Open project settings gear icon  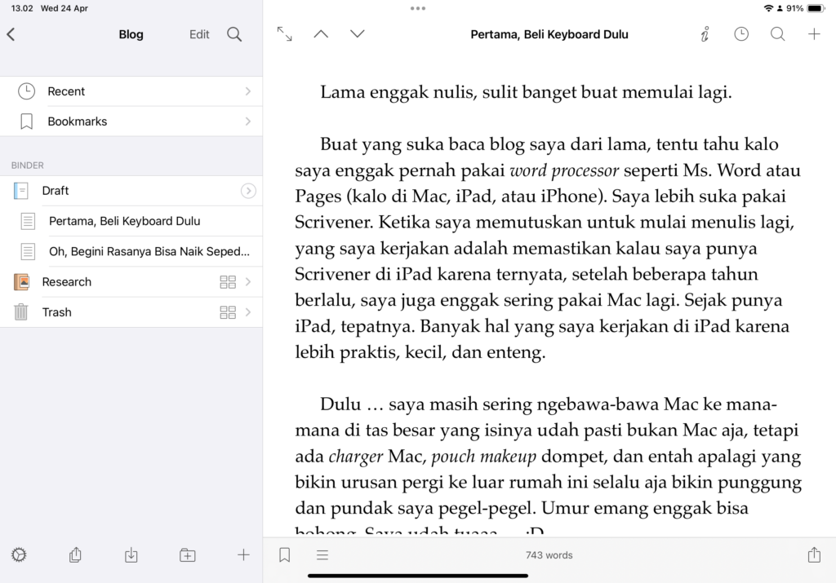pyautogui.click(x=19, y=554)
